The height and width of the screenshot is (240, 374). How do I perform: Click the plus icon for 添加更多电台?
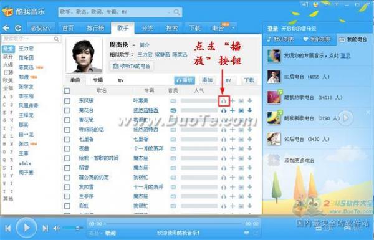(274, 160)
